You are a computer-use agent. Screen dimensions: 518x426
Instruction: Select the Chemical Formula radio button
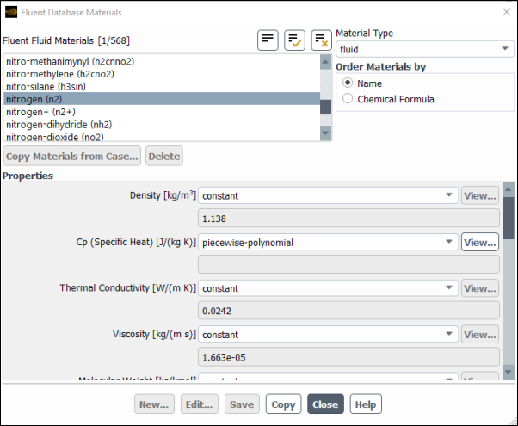(348, 98)
